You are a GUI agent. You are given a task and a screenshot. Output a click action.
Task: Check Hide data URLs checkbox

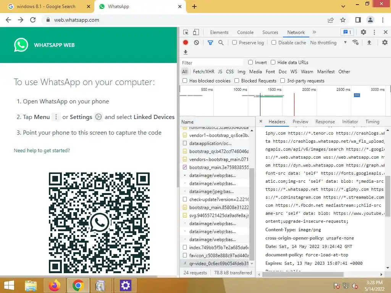(273, 62)
